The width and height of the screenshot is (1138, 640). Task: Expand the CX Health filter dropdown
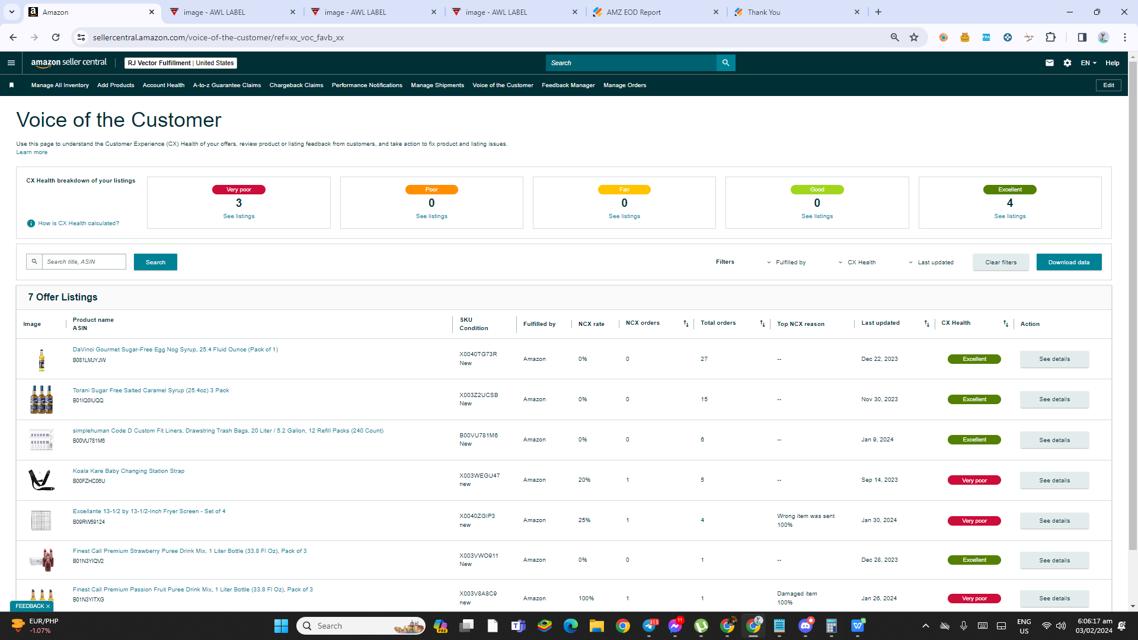pyautogui.click(x=857, y=263)
